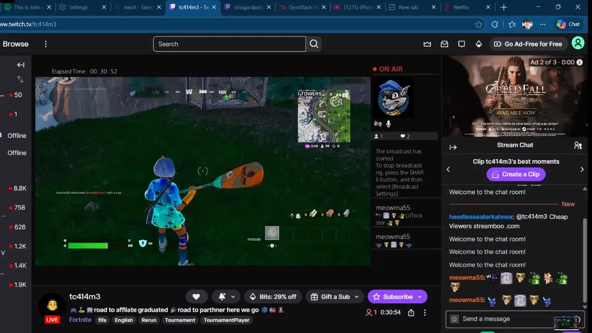Click the tc414m3 channel avatar
592x333 pixels.
tap(52, 305)
